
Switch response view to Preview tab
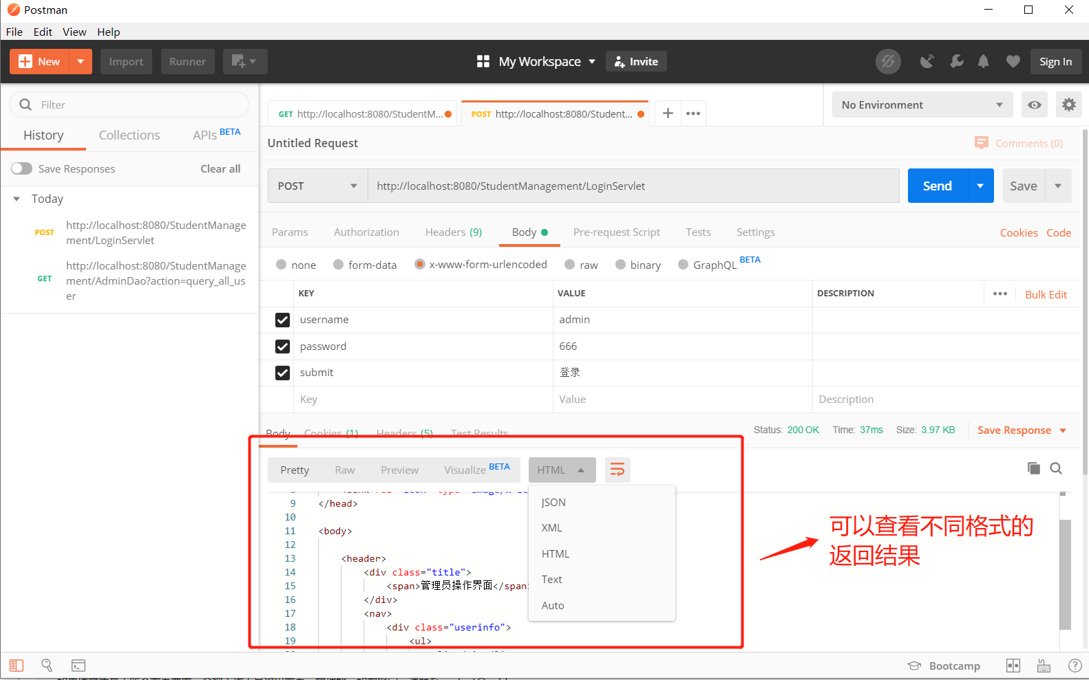(x=399, y=470)
